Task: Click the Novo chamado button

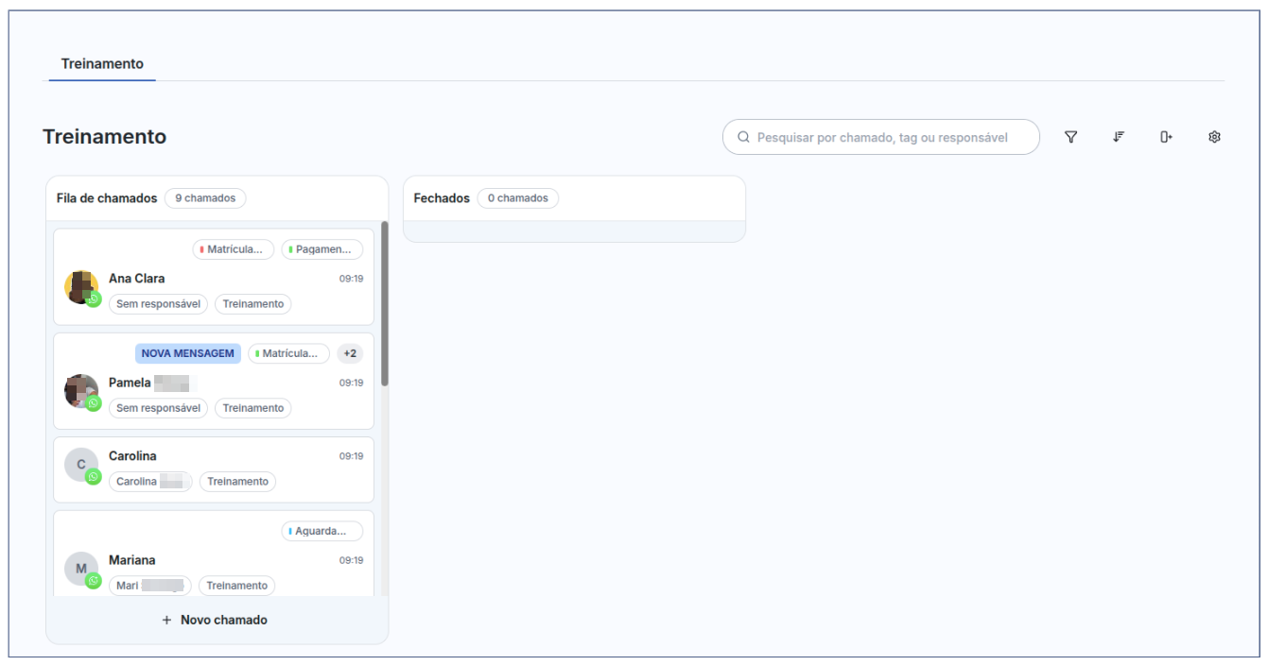Action: 216,620
